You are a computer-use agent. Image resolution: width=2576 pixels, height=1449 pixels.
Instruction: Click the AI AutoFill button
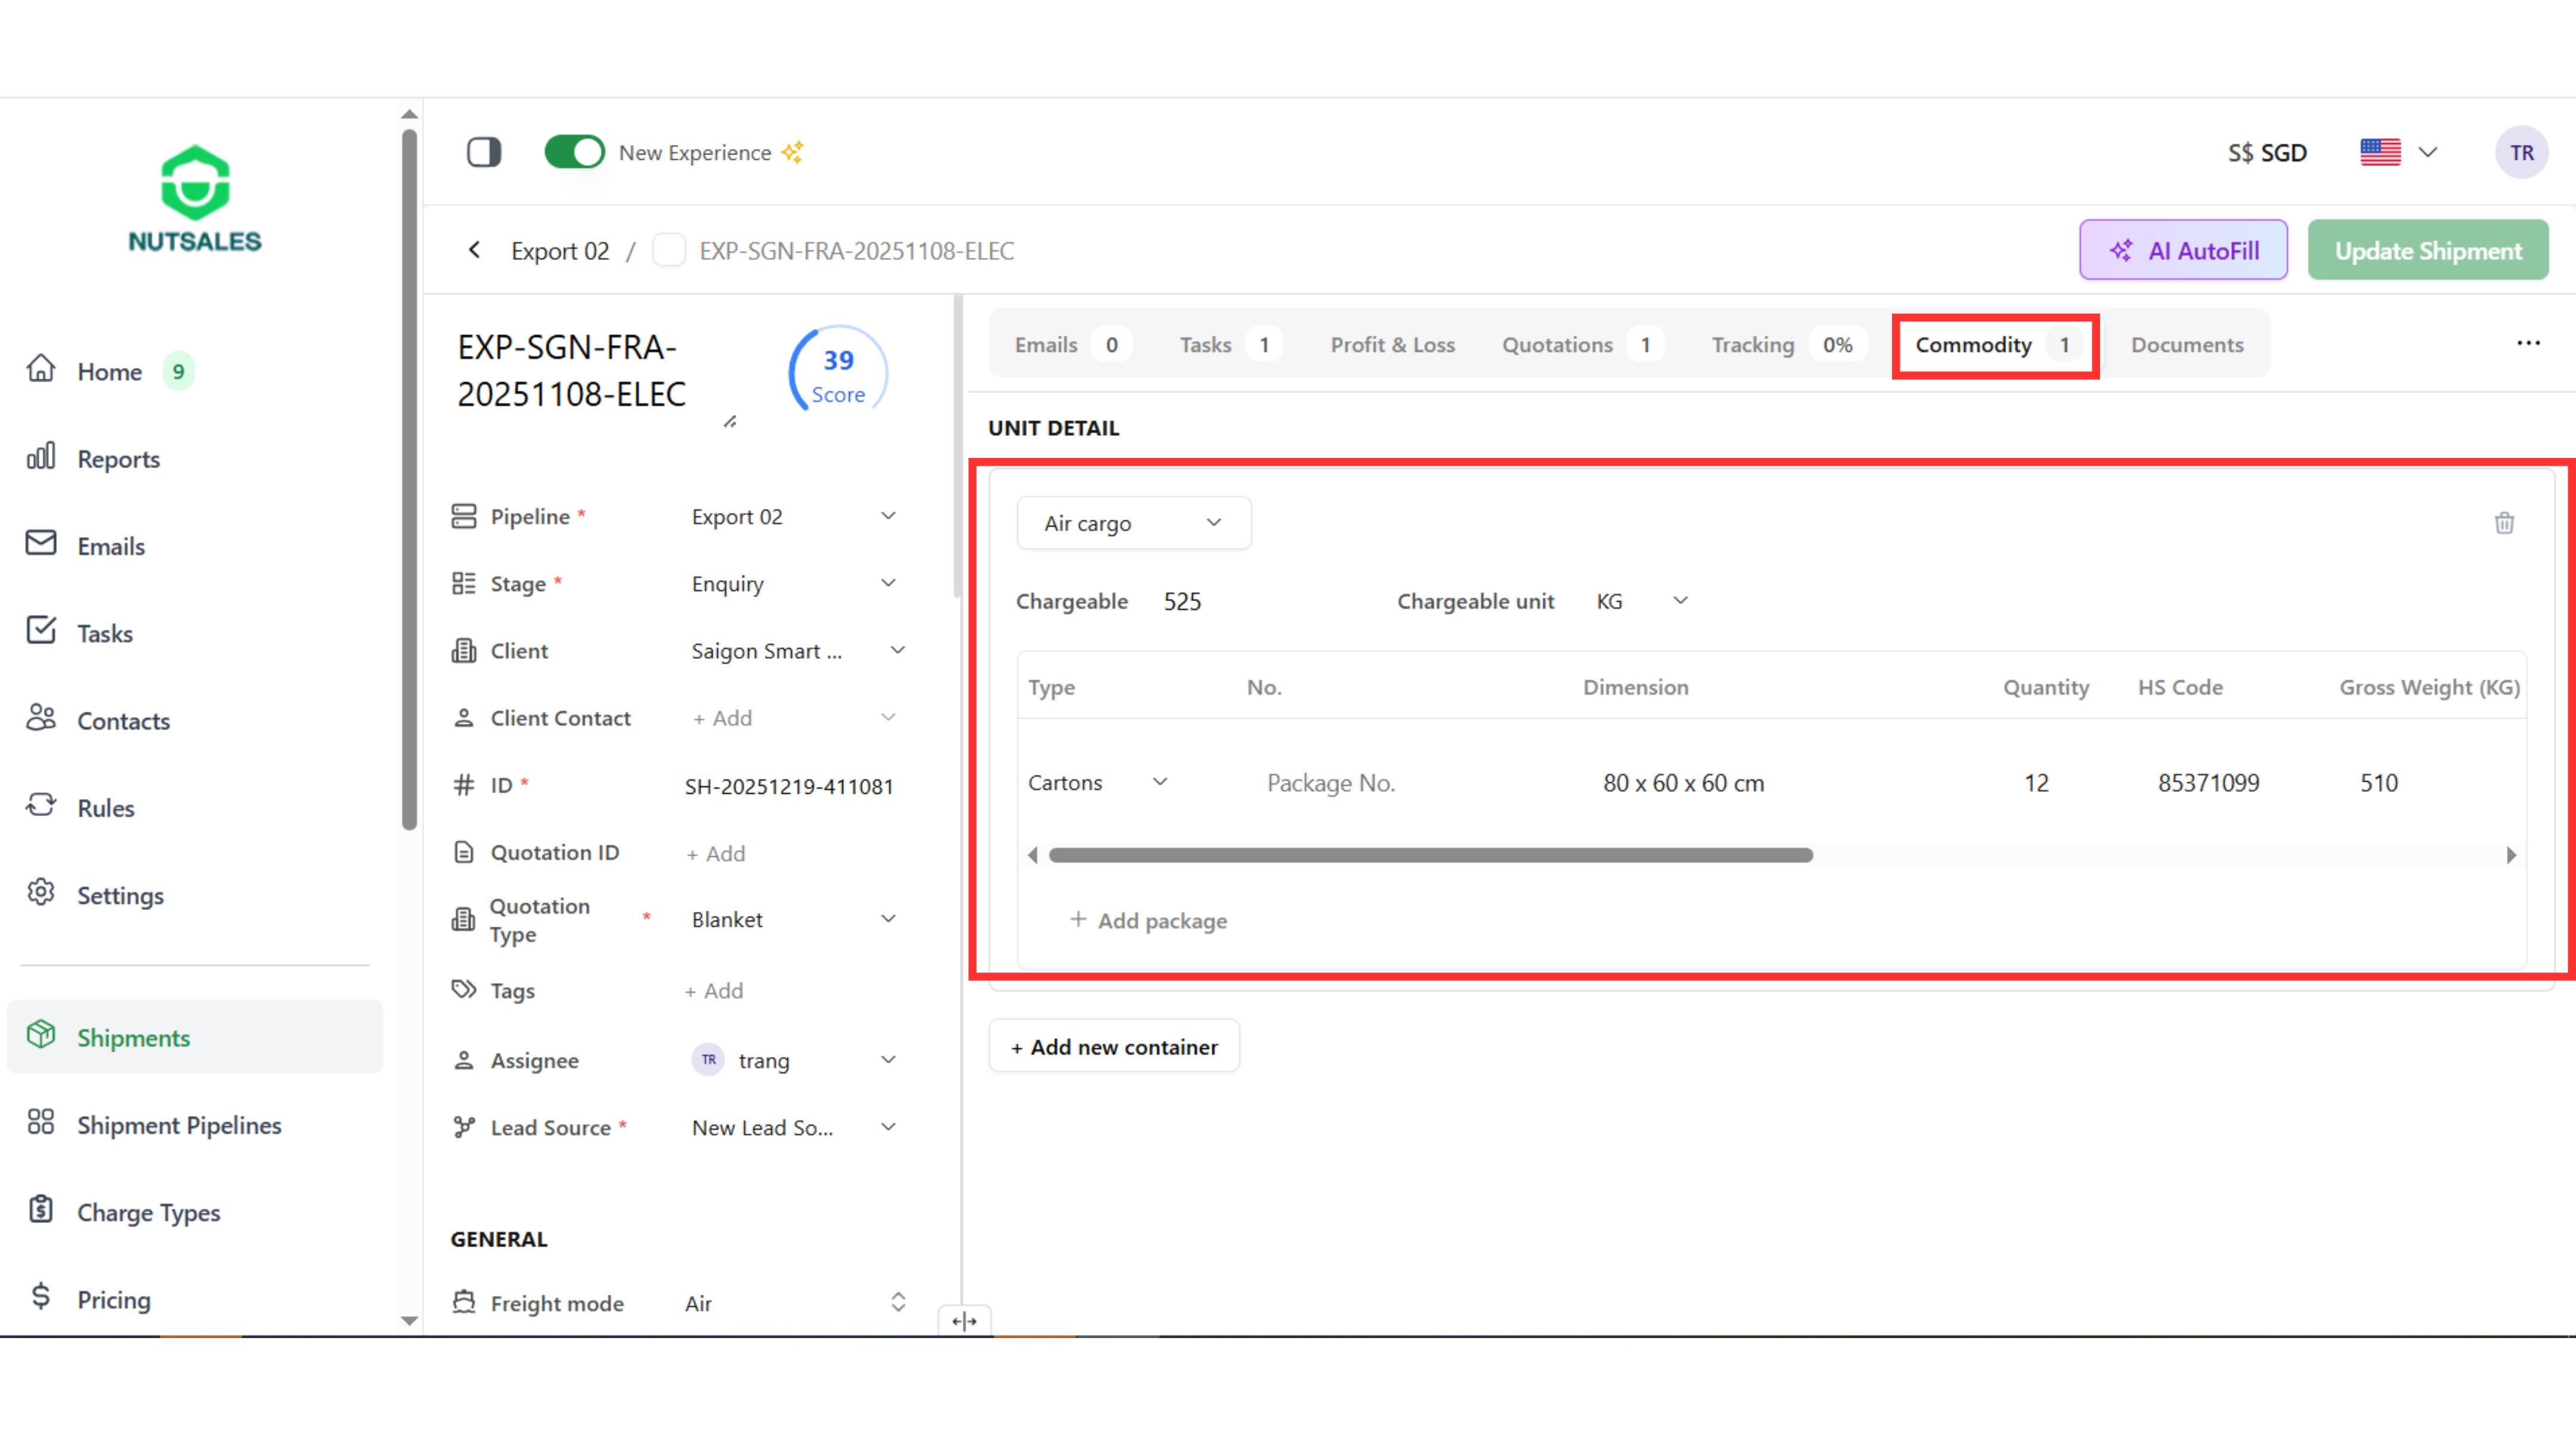(x=2183, y=250)
